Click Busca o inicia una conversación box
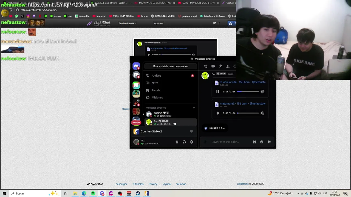This screenshot has height=197, width=351. tap(171, 66)
